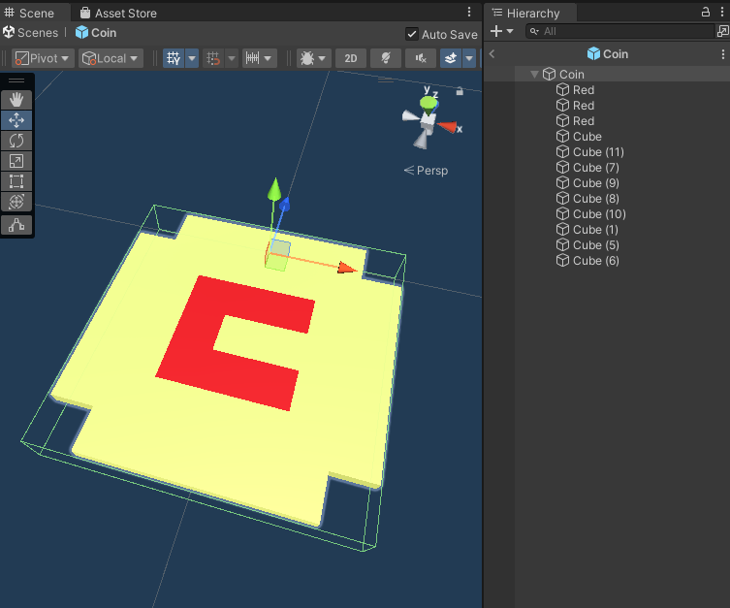Click green Y axis cone on gizmo
This screenshot has width=730, height=608.
tap(428, 103)
